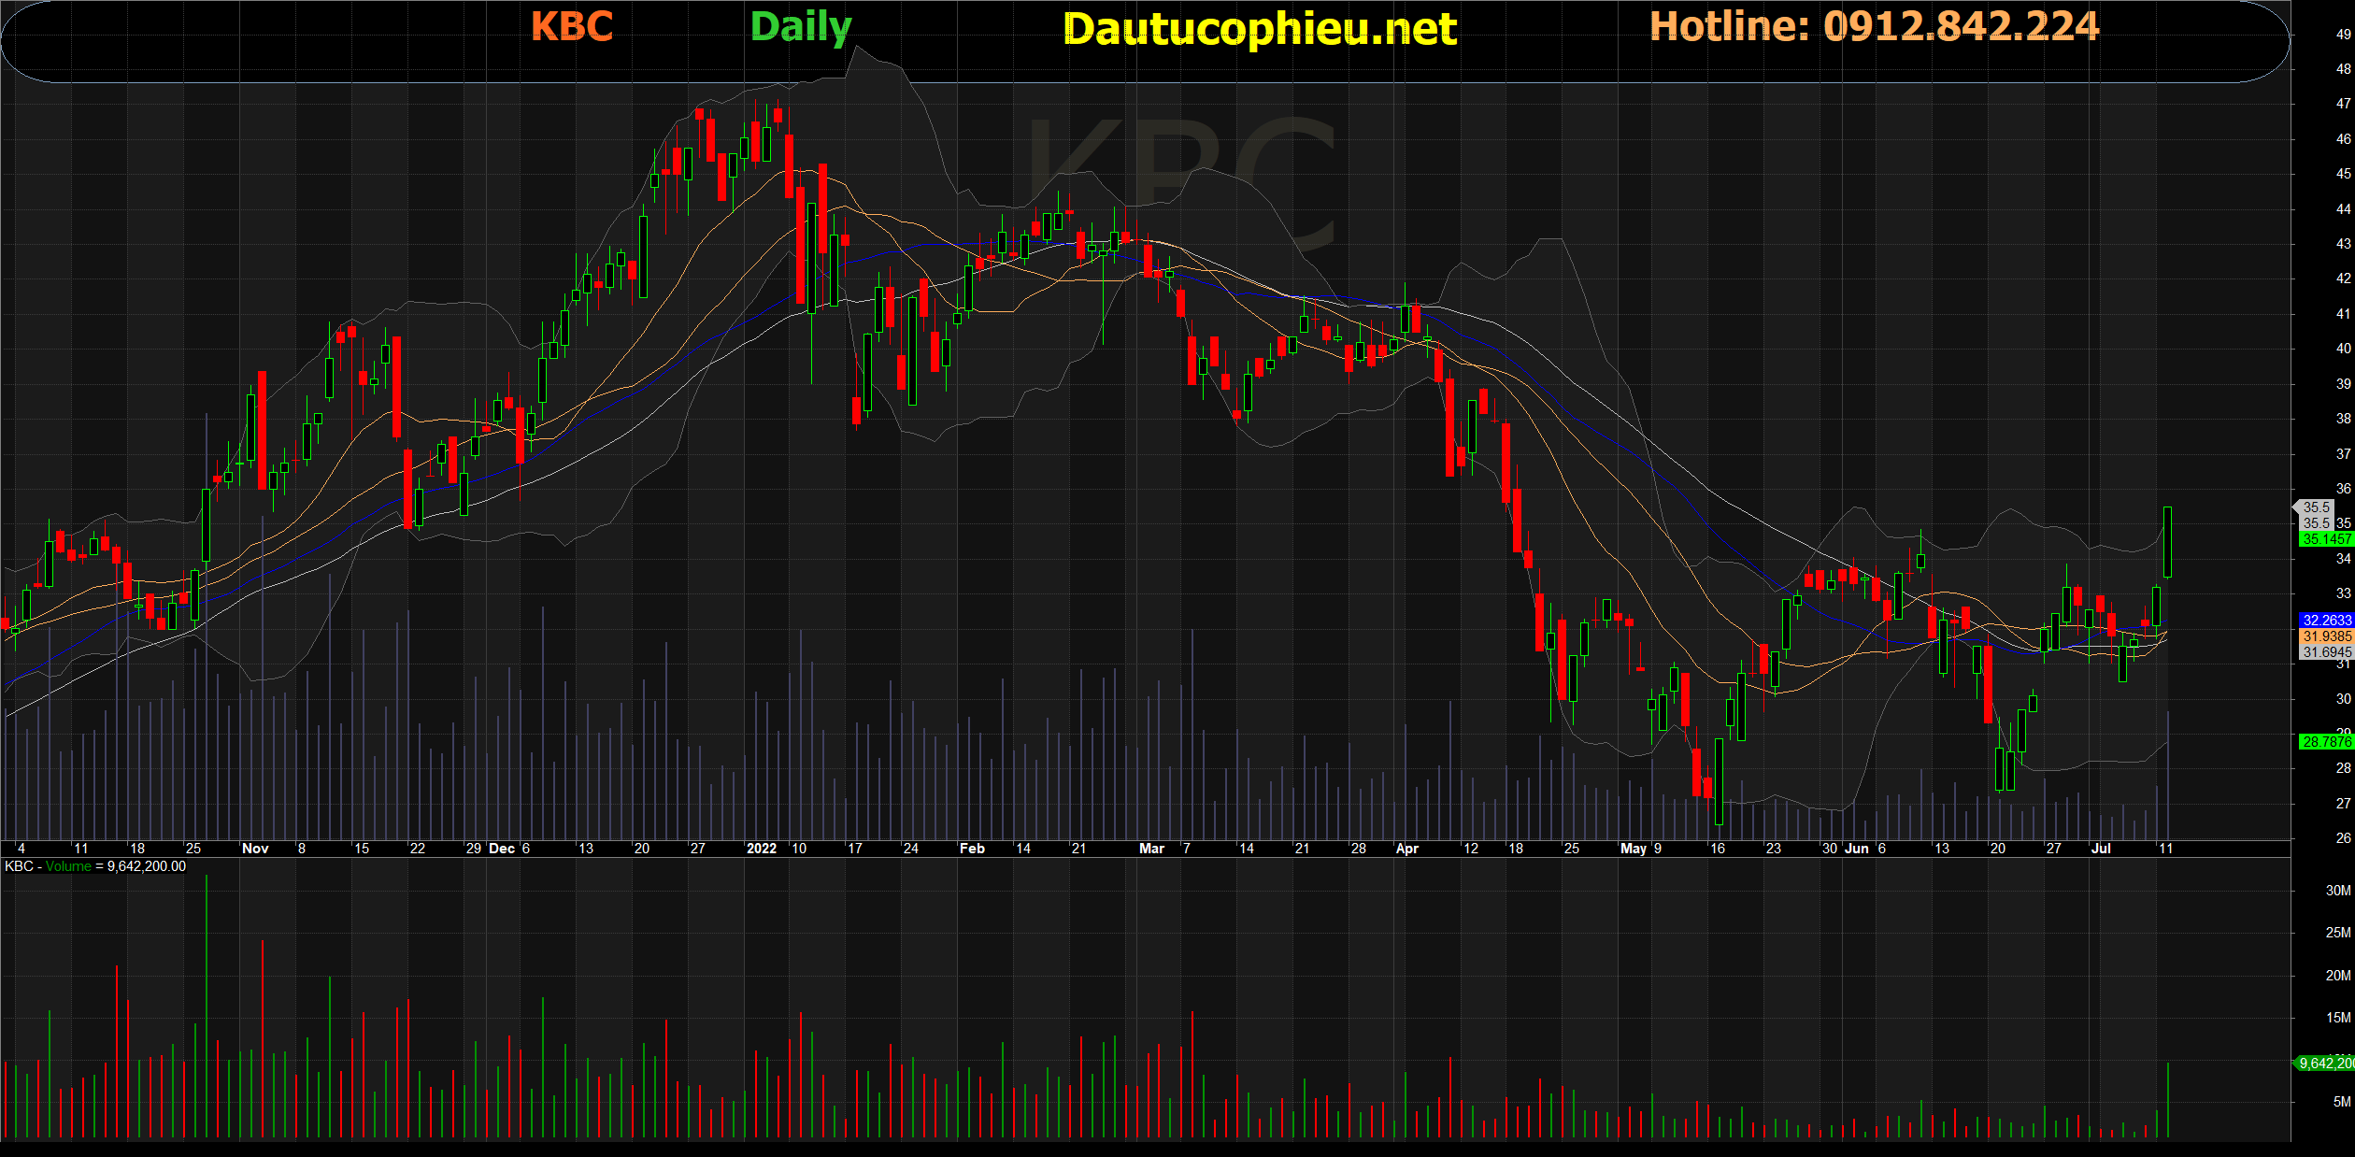Select the Apr marker on date axis
Image resolution: width=2355 pixels, height=1157 pixels.
coord(1406,849)
